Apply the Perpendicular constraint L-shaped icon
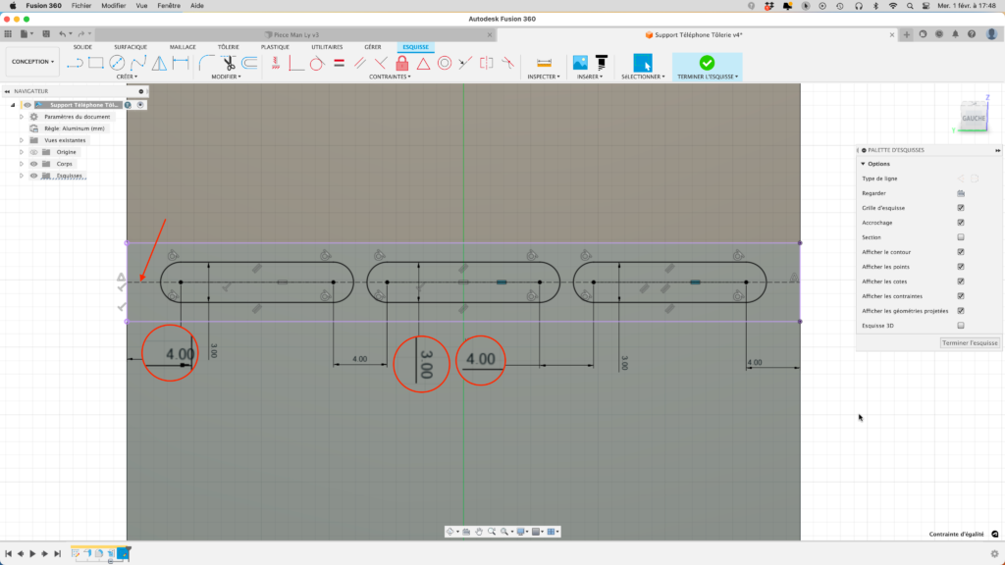The image size is (1005, 565). click(x=296, y=63)
